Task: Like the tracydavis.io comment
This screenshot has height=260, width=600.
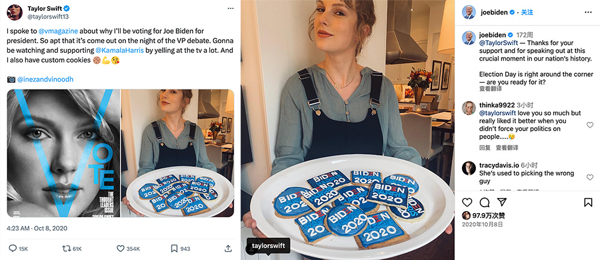Action: [x=589, y=174]
